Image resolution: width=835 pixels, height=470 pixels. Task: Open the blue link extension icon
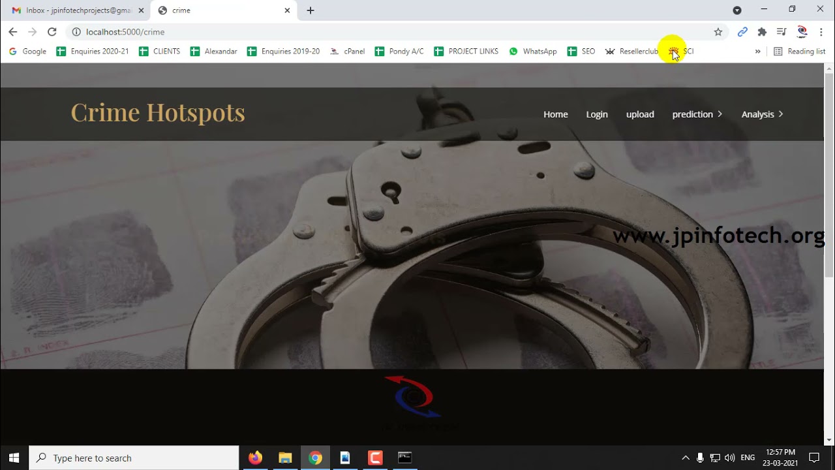coord(742,32)
